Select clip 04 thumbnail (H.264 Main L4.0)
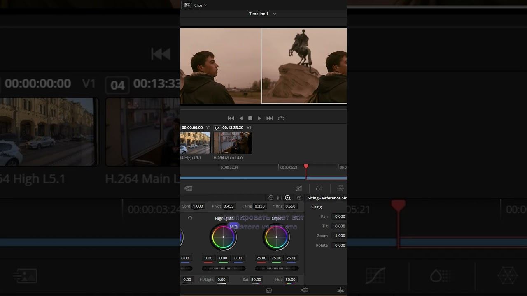Screen dimensions: 527x296 pyautogui.click(x=233, y=143)
